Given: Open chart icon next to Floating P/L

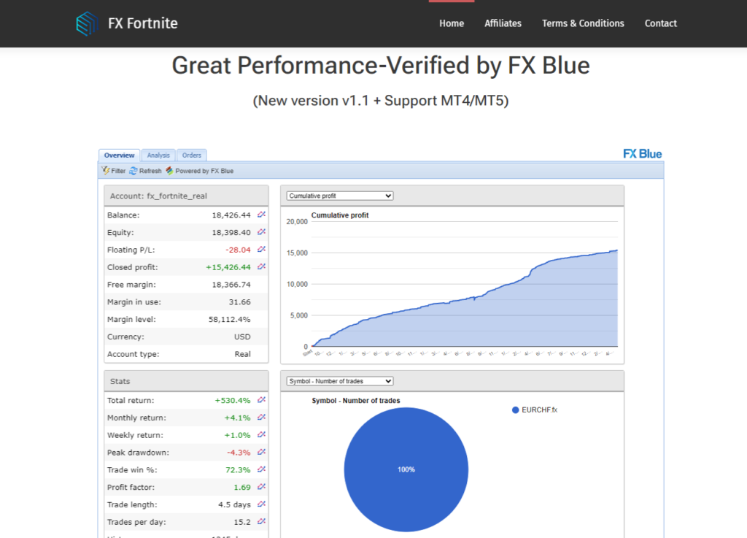Looking at the screenshot, I should pyautogui.click(x=262, y=250).
